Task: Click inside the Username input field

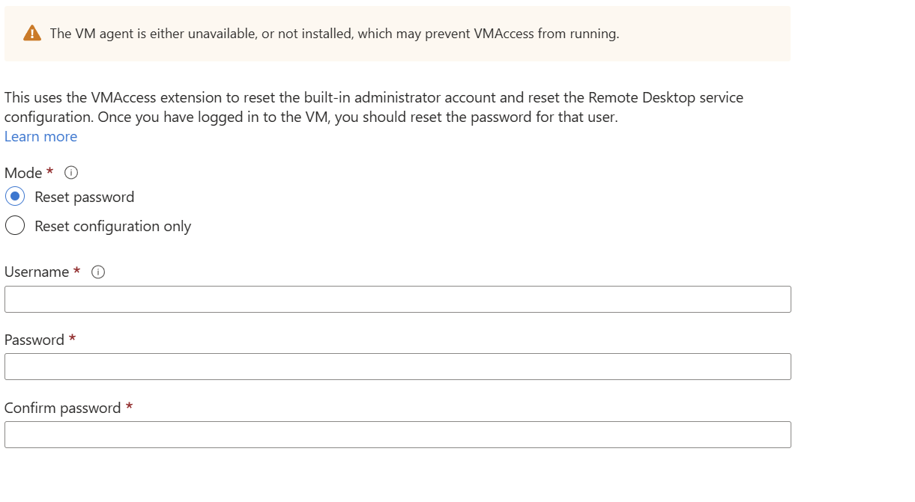Action: tap(397, 299)
